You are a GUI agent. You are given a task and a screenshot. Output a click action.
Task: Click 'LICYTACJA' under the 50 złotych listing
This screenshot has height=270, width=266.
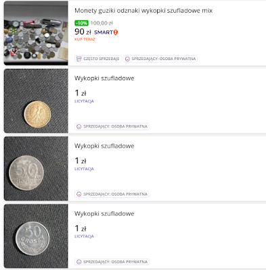84,169
